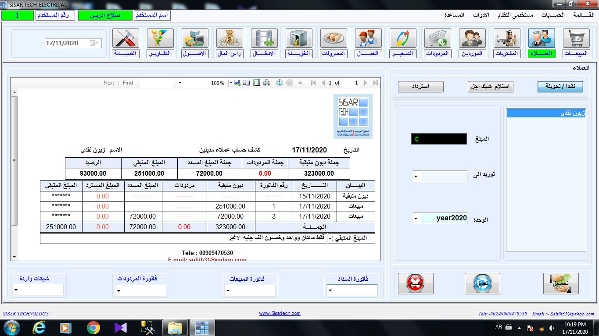
Task: Open the المشتريات (Purchases) module icon
Action: click(x=506, y=42)
